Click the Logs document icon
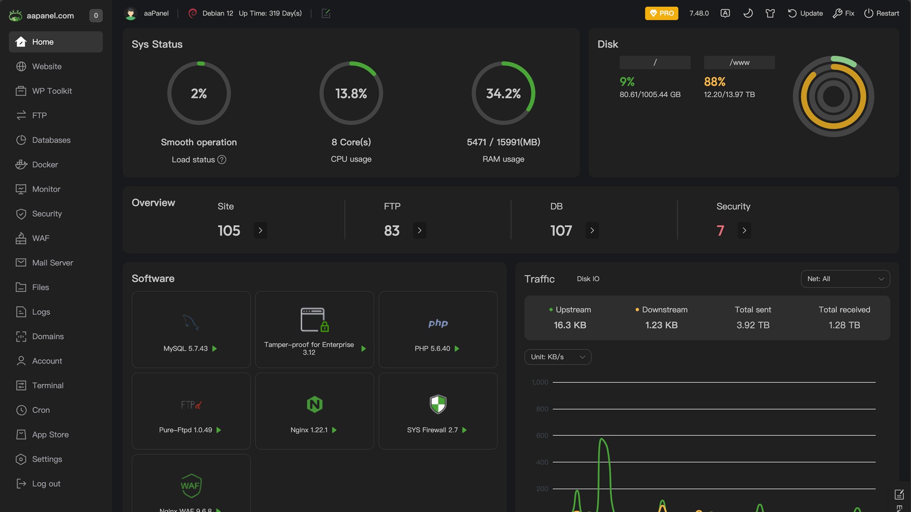The width and height of the screenshot is (911, 512). tap(21, 312)
